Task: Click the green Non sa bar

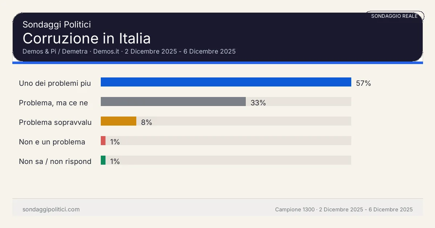Action: point(103,160)
